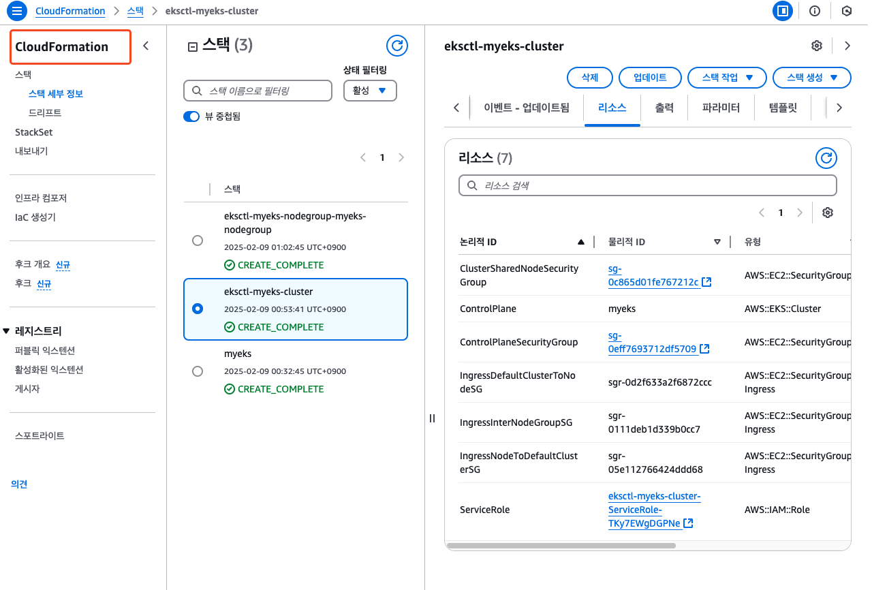Go to next page of stacks
Screen dimensions: 872x590
pyautogui.click(x=401, y=157)
